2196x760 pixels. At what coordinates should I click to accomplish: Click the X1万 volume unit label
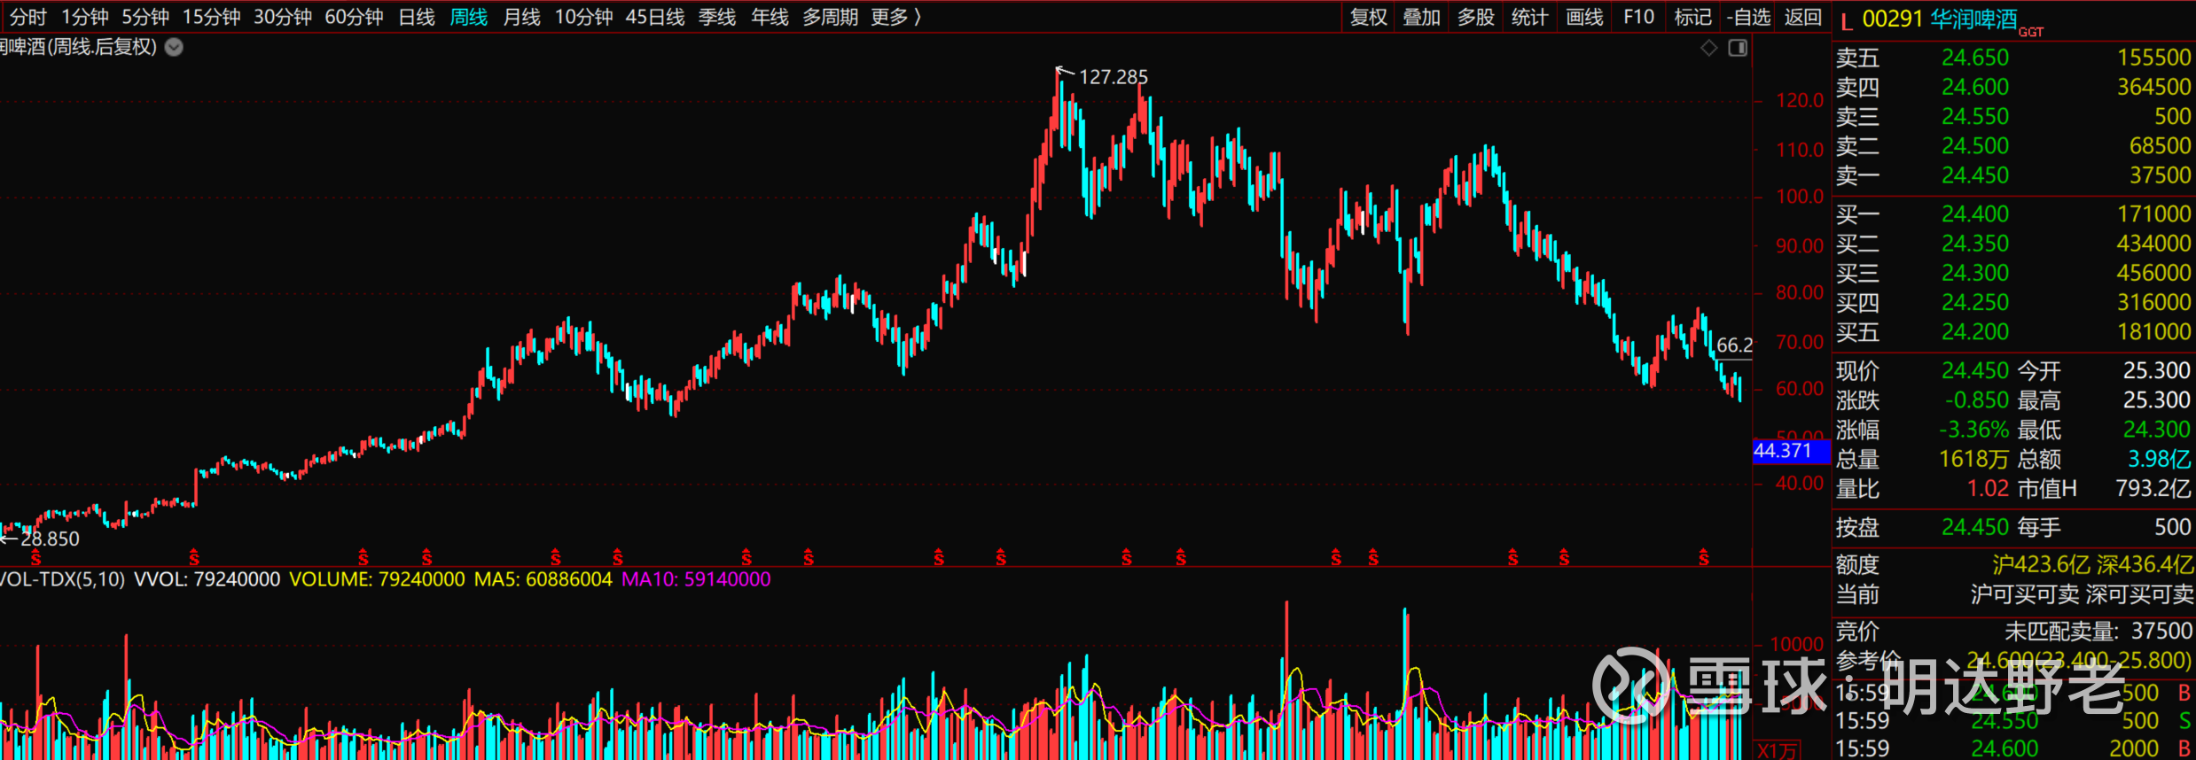coord(1777,751)
